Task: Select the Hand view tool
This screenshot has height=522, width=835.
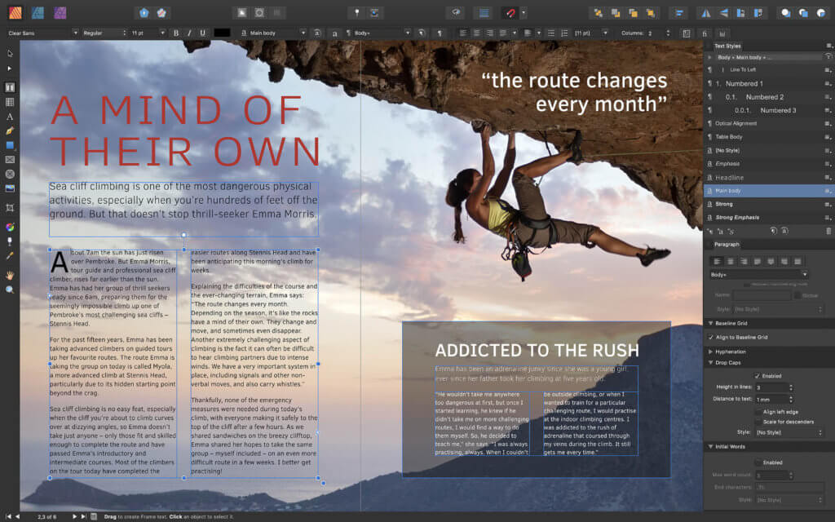Action: tap(10, 275)
